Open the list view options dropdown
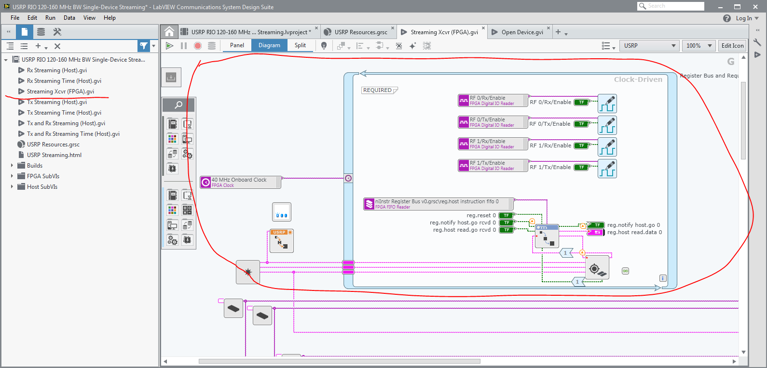The width and height of the screenshot is (767, 368). pos(609,46)
